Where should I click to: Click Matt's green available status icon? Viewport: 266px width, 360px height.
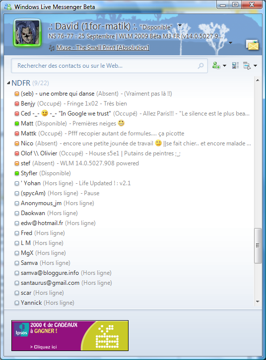[17, 123]
